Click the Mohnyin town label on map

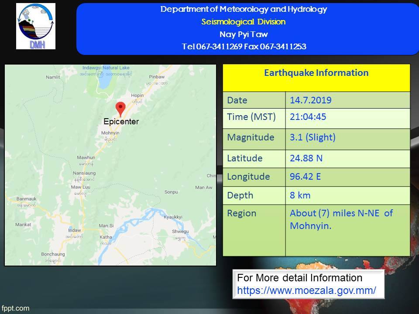pos(110,133)
